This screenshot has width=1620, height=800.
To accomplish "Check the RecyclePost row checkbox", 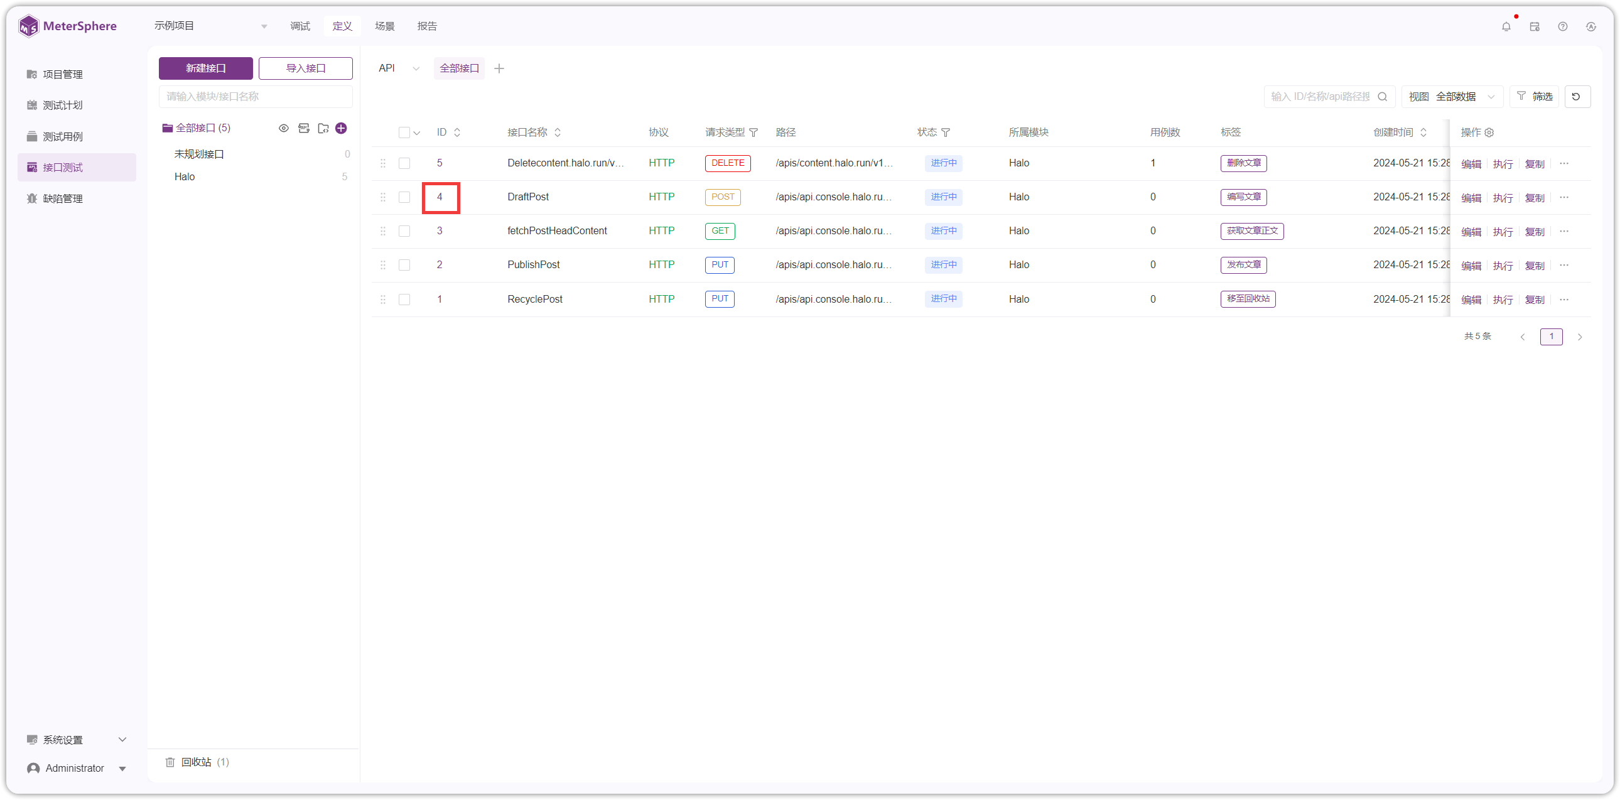I will pyautogui.click(x=404, y=300).
